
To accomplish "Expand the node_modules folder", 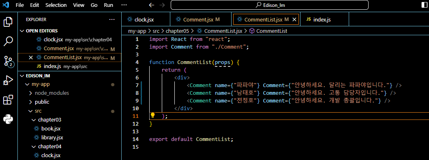I will [69, 93].
